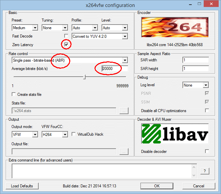Enable the Fast Decode checkbox

point(67,36)
